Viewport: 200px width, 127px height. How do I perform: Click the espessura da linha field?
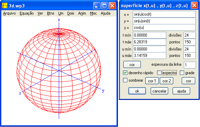point(190,65)
